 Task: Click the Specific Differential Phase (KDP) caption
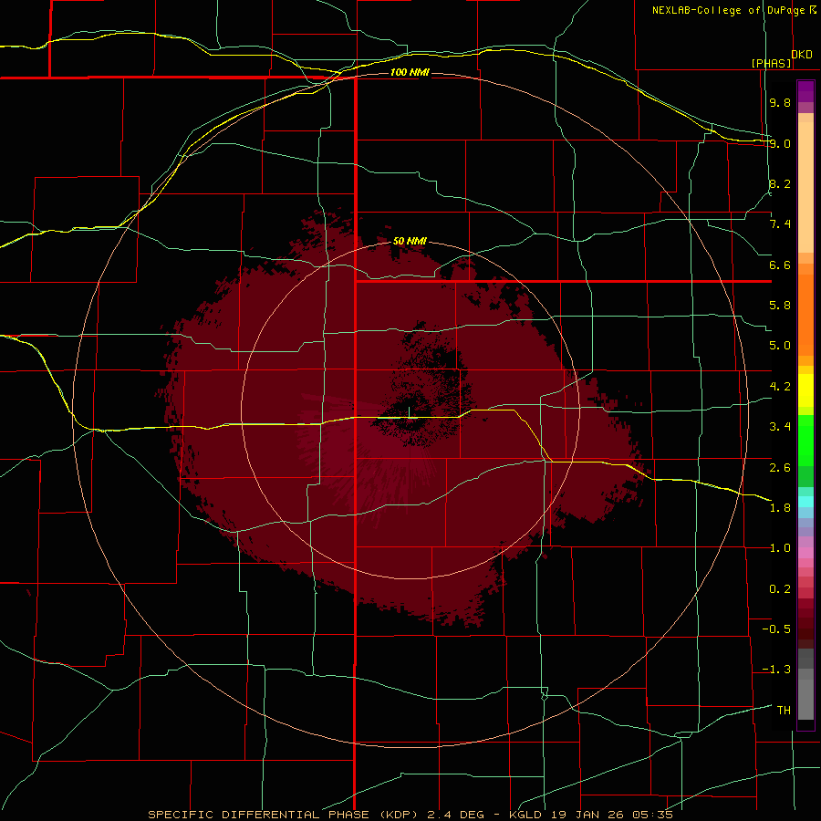point(410,815)
